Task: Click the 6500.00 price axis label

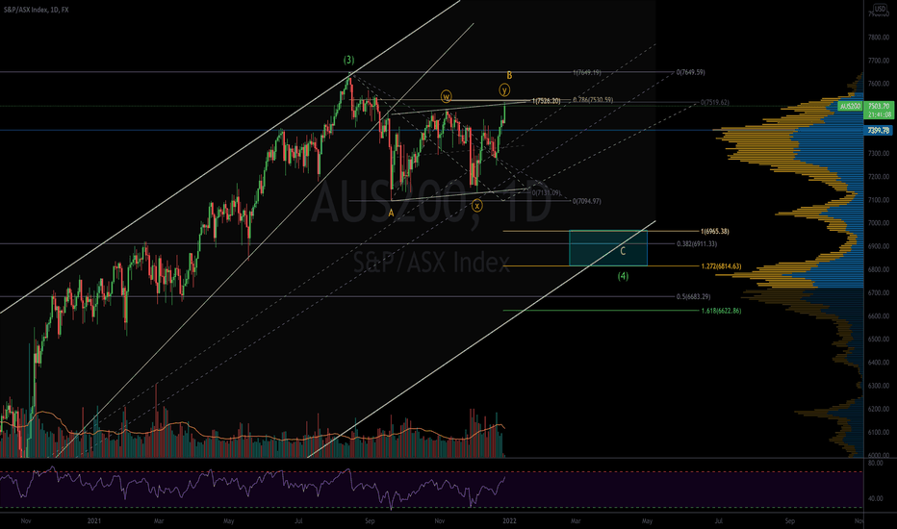Action: click(x=878, y=340)
